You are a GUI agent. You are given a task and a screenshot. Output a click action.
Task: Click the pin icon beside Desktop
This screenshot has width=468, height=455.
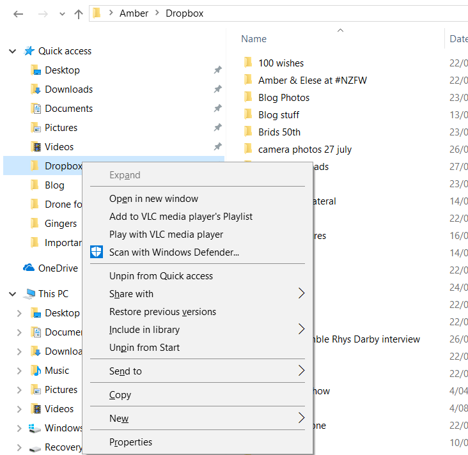pyautogui.click(x=217, y=70)
